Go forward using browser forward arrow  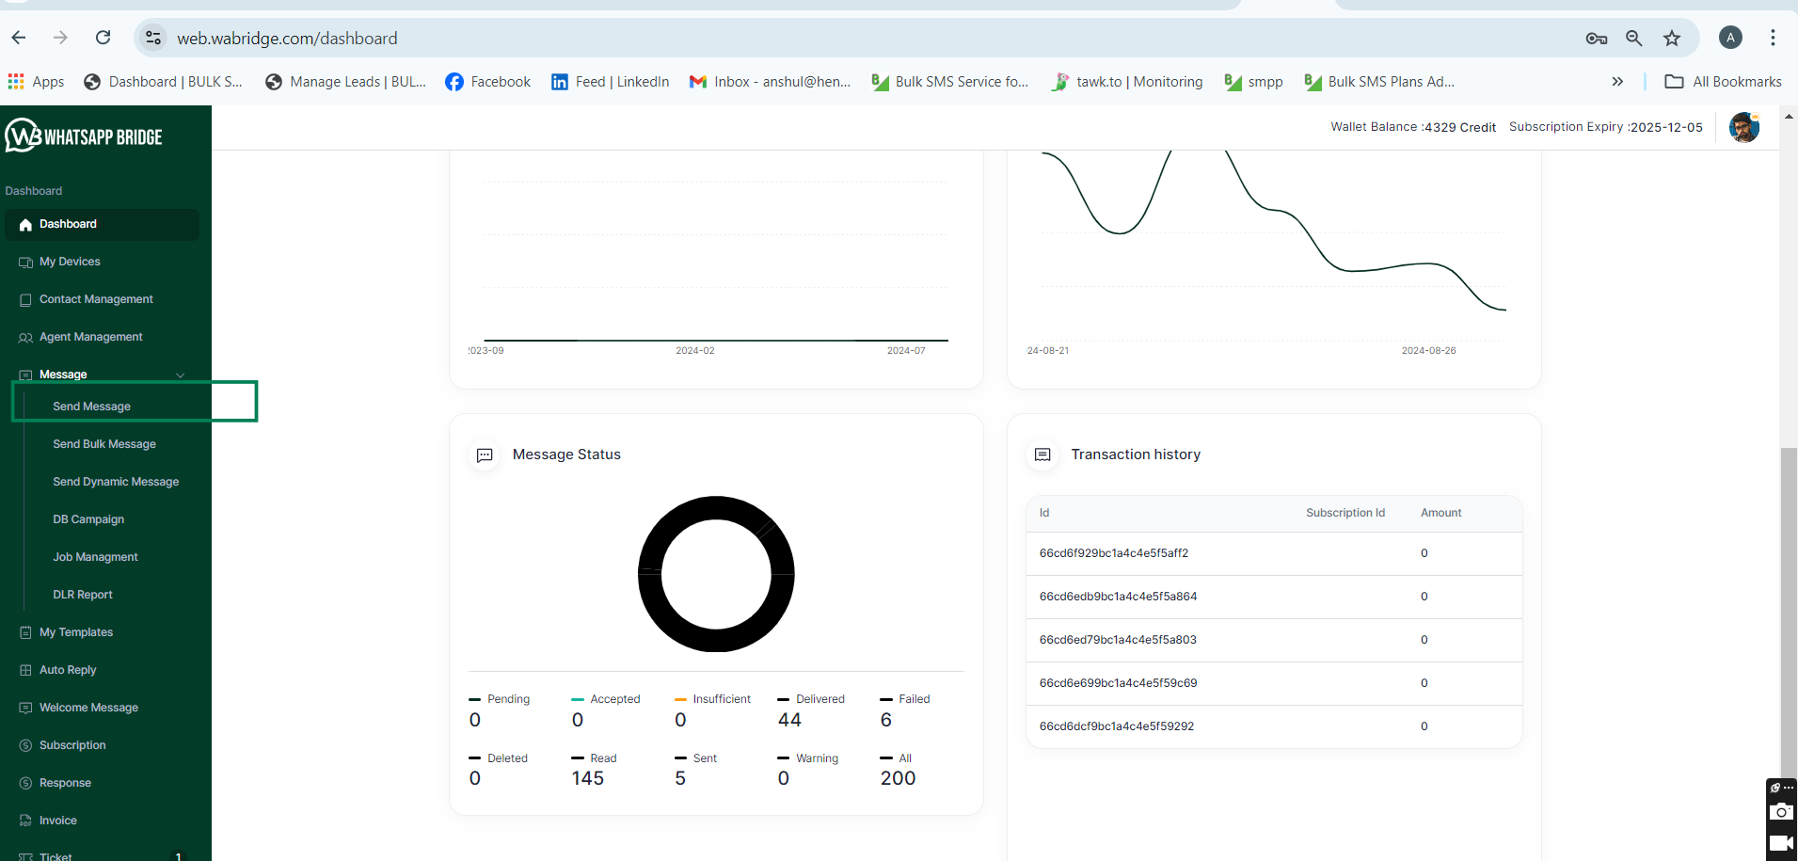pos(60,38)
